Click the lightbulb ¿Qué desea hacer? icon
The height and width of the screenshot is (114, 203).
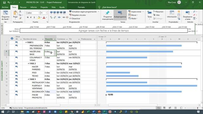point(99,7)
